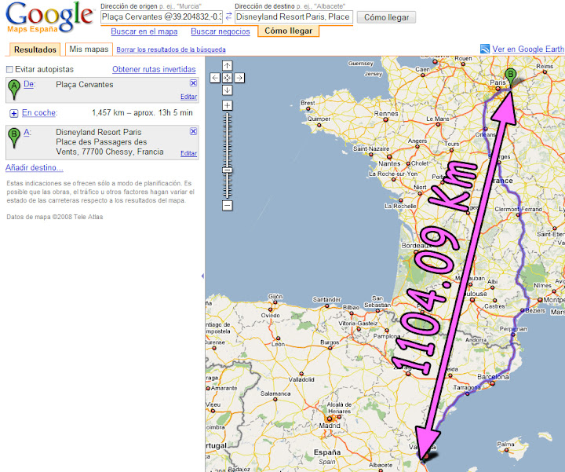Click the Palma label on map
Image resolution: width=565 pixels, height=472 pixels.
[x=505, y=445]
